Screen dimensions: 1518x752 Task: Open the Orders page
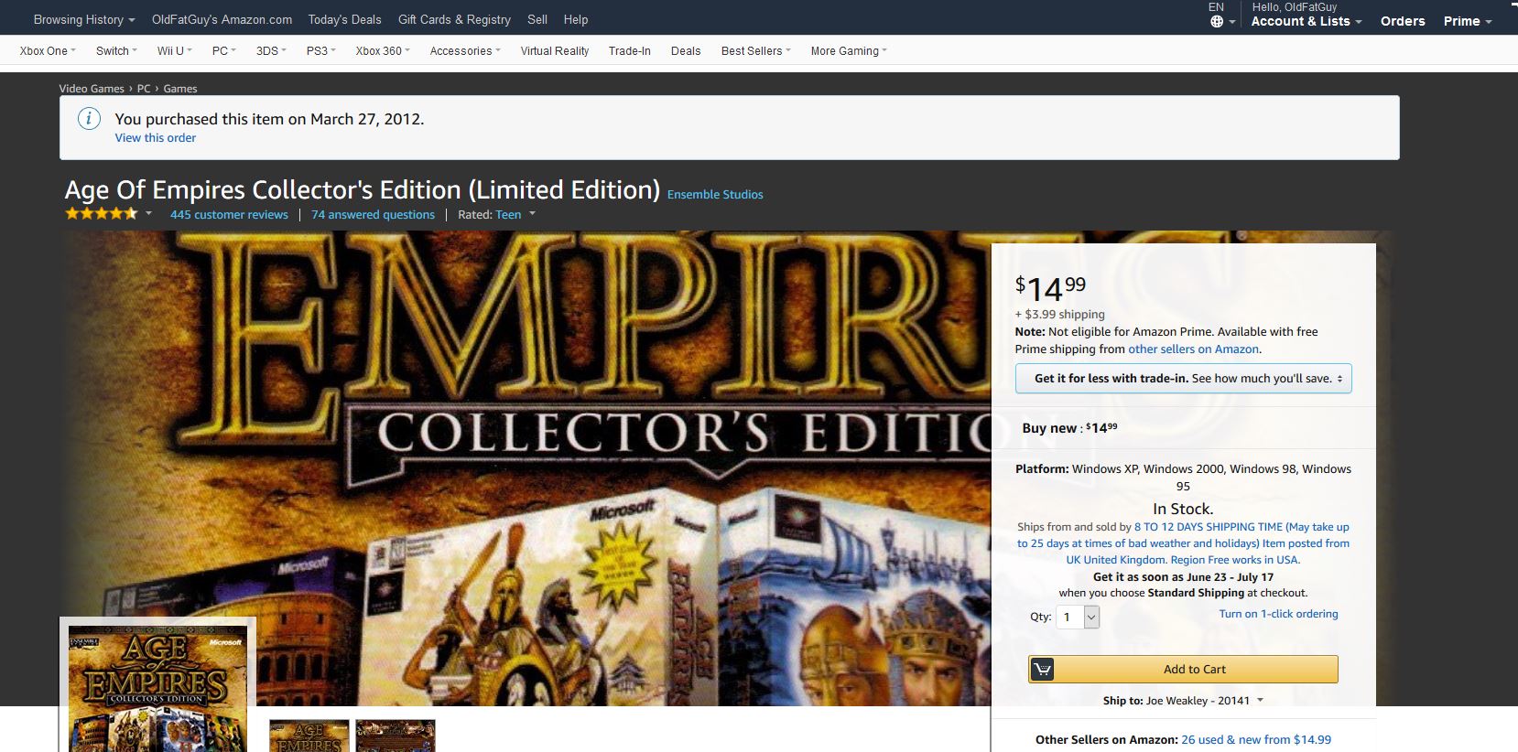pyautogui.click(x=1403, y=21)
